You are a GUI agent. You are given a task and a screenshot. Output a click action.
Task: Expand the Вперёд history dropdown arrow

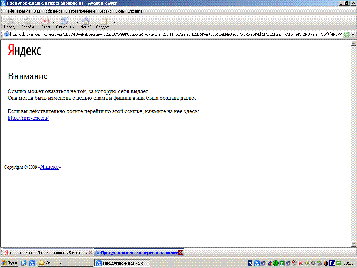(38, 23)
